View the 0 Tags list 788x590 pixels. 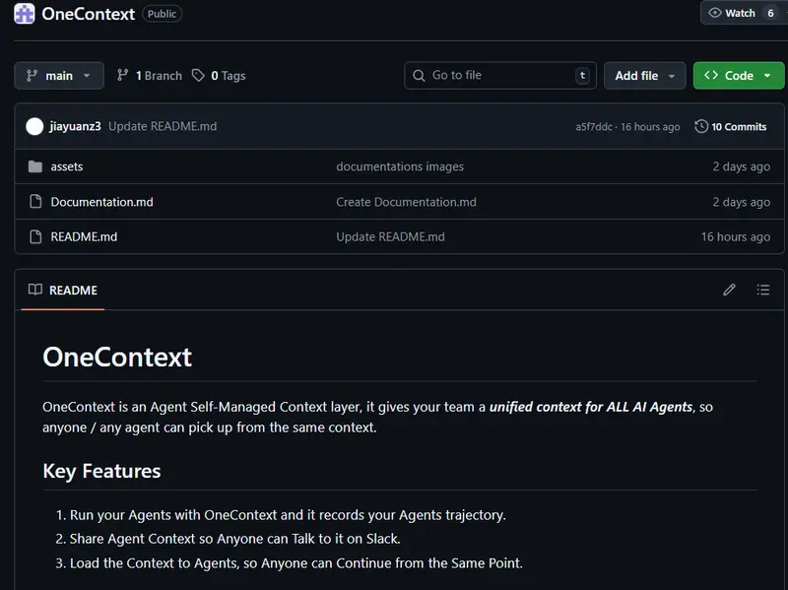[x=219, y=76]
